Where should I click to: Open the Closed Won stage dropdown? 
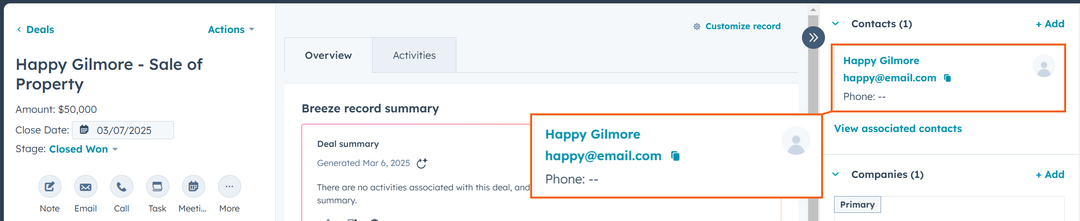83,149
